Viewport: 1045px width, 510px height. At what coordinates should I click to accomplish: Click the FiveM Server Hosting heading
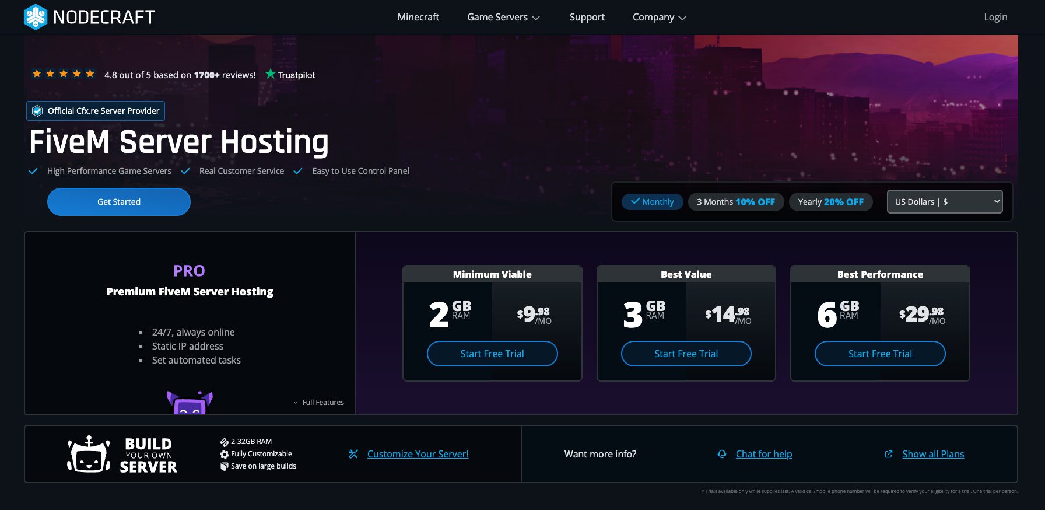point(179,142)
